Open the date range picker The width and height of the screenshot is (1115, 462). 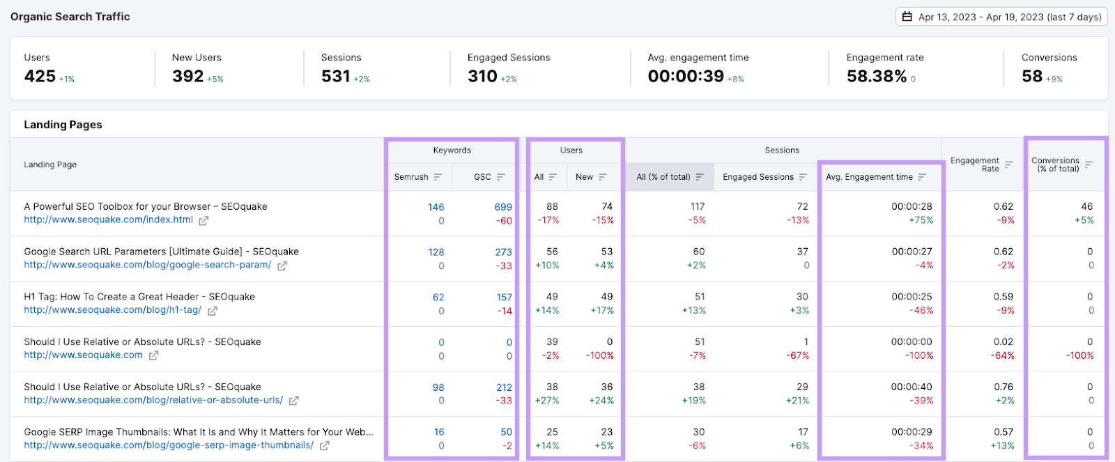[x=1001, y=17]
